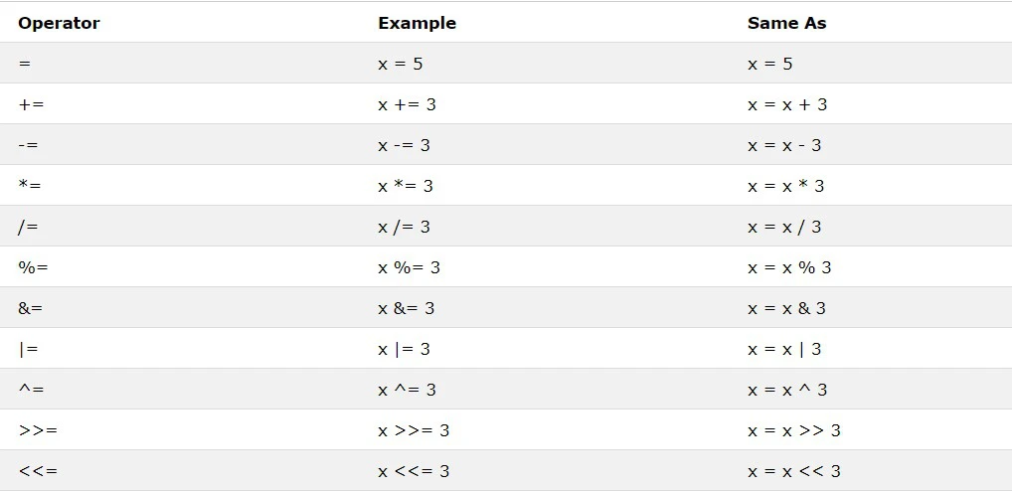Click the ^= operator cell
1012x491 pixels.
point(31,390)
